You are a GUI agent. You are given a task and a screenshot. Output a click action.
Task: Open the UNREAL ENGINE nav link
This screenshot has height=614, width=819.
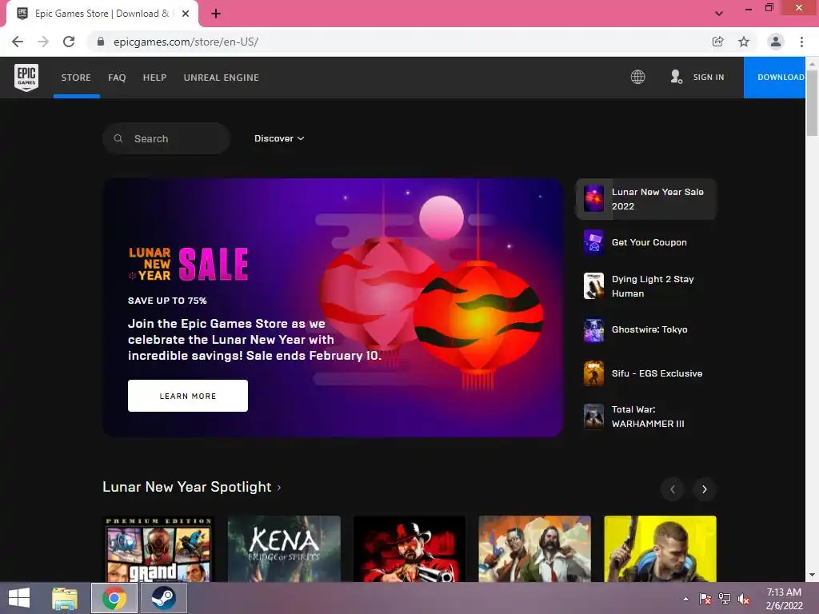click(x=222, y=78)
